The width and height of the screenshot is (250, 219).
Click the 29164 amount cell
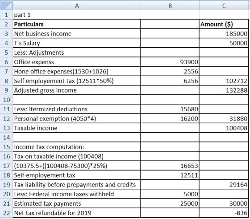(224, 185)
